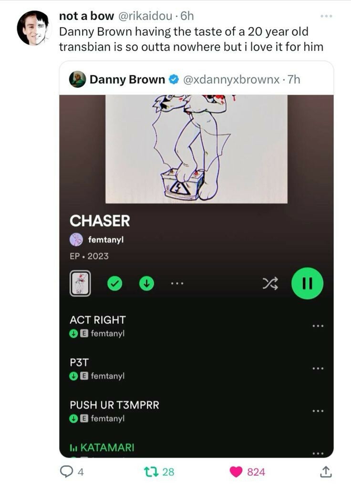Click the green download arrow for the EP
Viewport: 351px width, 490px height.
[146, 283]
